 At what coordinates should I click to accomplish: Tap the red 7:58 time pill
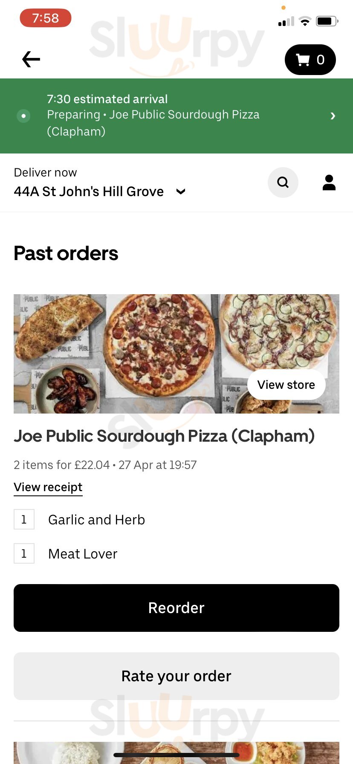[45, 18]
